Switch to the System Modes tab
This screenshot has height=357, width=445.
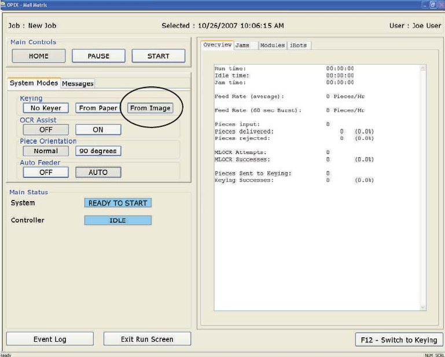pyautogui.click(x=34, y=83)
